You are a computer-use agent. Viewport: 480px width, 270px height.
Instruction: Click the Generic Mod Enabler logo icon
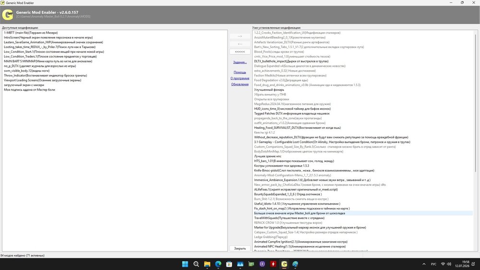click(8, 14)
